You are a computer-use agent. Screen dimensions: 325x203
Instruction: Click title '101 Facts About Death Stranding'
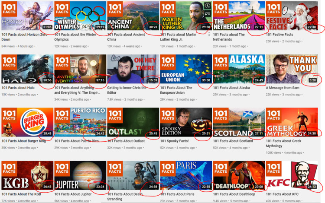coord(125,197)
